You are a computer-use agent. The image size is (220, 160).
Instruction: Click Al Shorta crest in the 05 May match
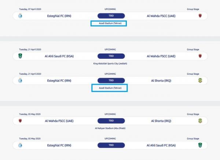(200, 120)
